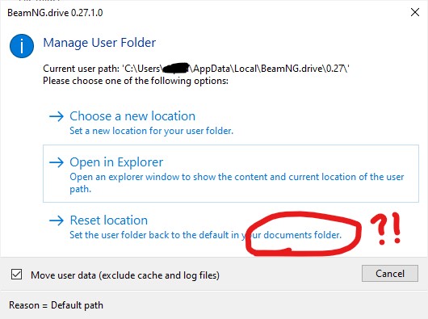Click the blue information icon
Image resolution: width=428 pixels, height=319 pixels.
point(22,46)
